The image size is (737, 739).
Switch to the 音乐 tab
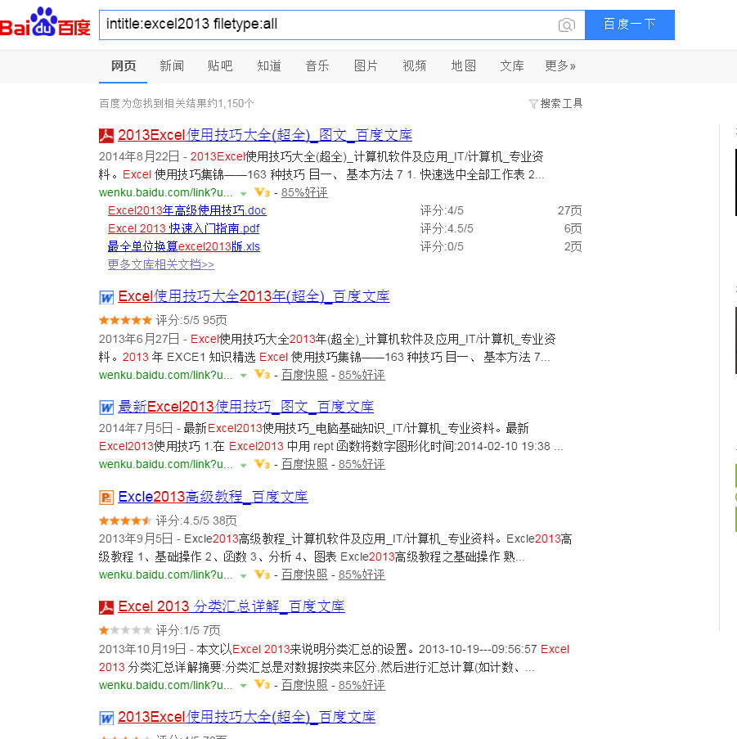pyautogui.click(x=317, y=66)
